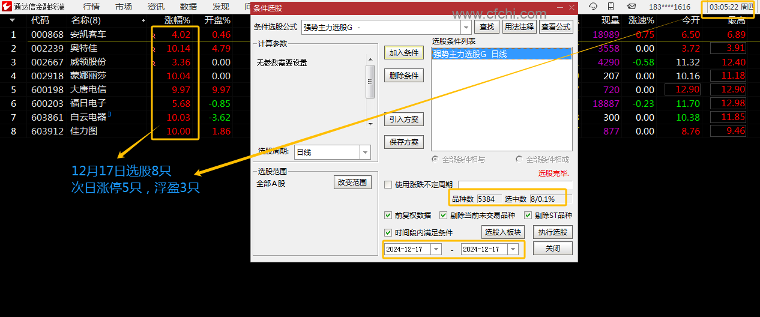Screen dimensions: 760x317
Task: Open 发现 menu
Action: 221,7
